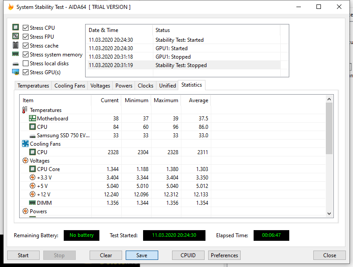The width and height of the screenshot is (353, 267).
Task: Click the statistics list scroll up arrow
Action: coord(329,99)
